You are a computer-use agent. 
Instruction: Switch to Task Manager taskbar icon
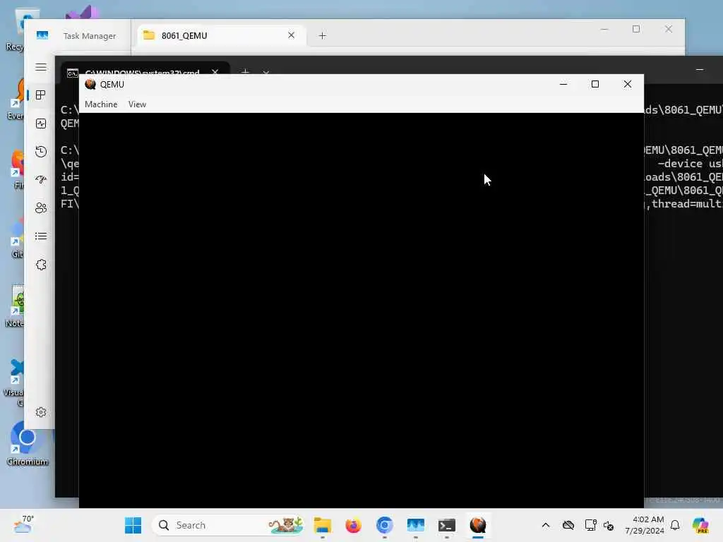[x=415, y=525]
